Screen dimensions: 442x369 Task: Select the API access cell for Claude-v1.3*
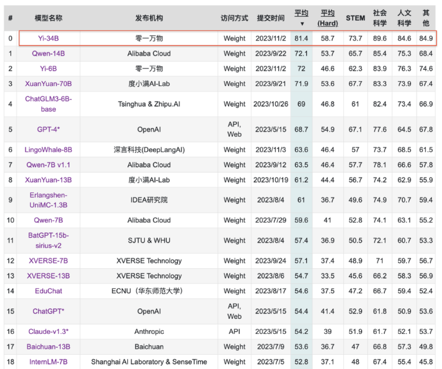coord(234,331)
